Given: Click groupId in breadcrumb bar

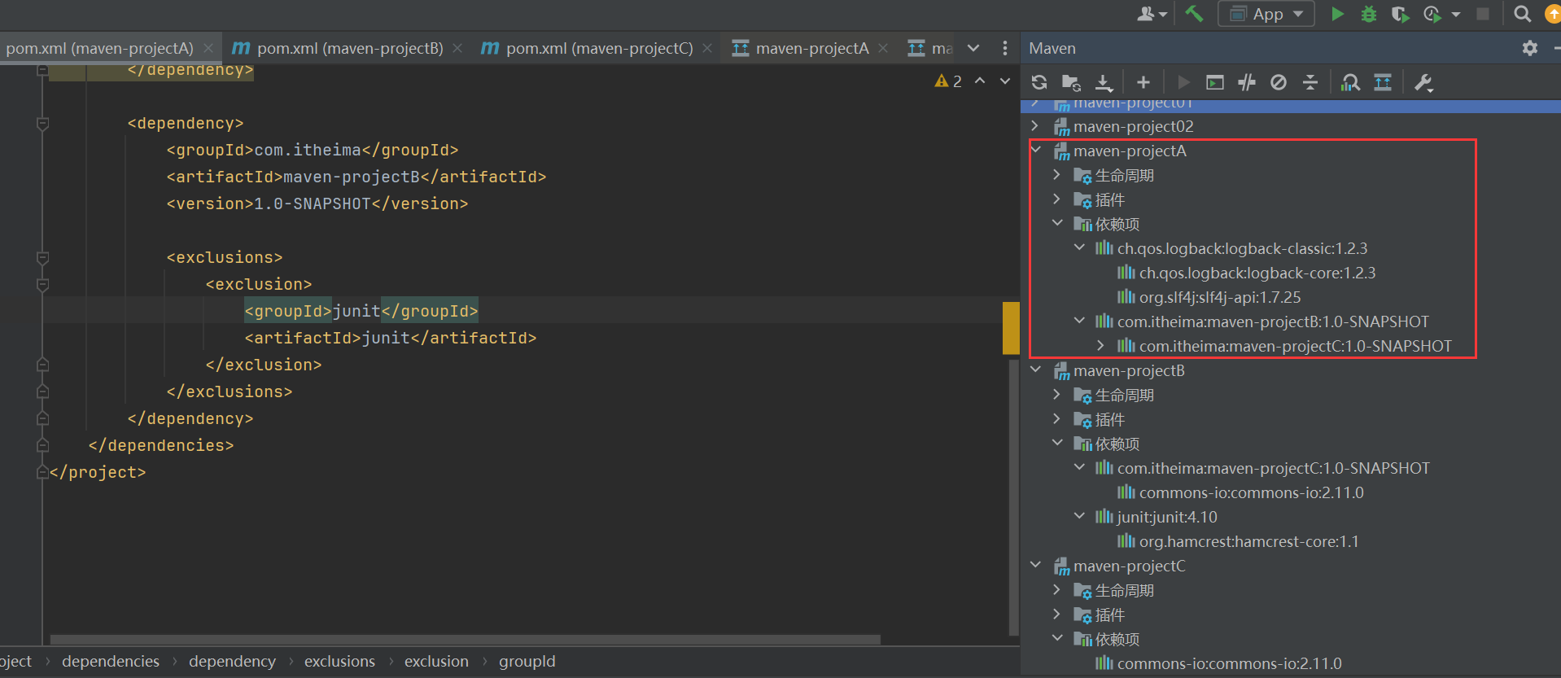Looking at the screenshot, I should pos(527,661).
